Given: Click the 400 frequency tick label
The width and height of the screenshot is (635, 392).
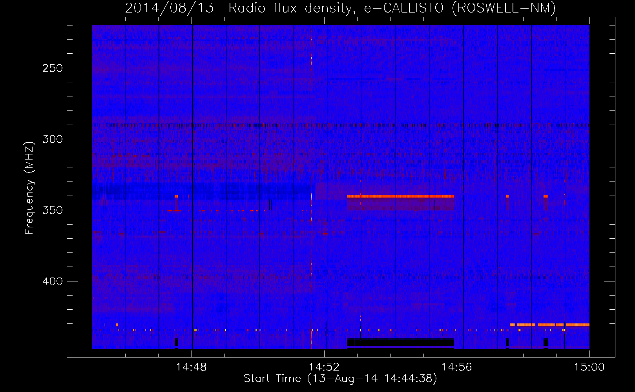Looking at the screenshot, I should pos(53,281).
